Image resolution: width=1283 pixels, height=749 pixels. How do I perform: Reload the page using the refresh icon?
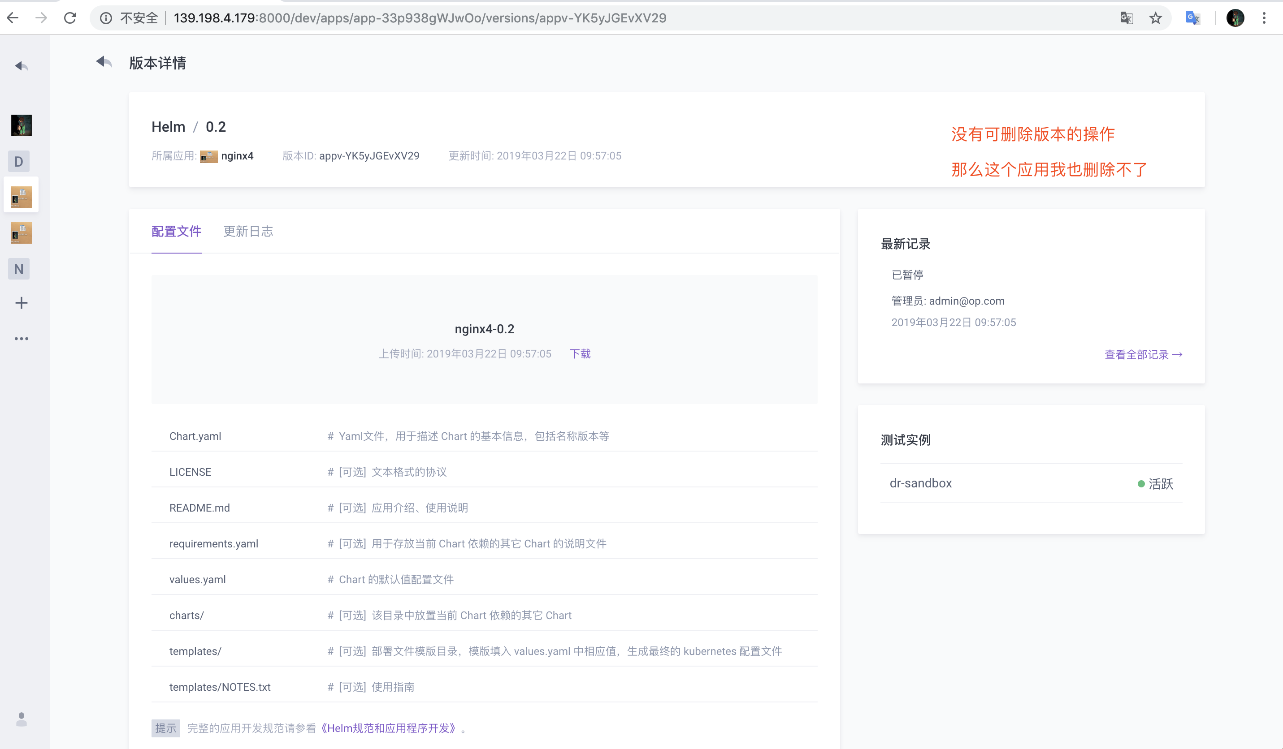point(70,18)
